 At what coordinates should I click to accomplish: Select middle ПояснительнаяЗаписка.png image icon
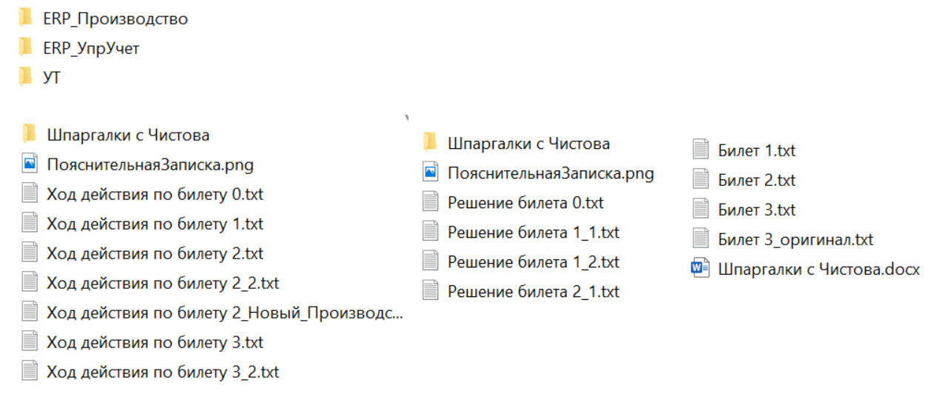430,173
